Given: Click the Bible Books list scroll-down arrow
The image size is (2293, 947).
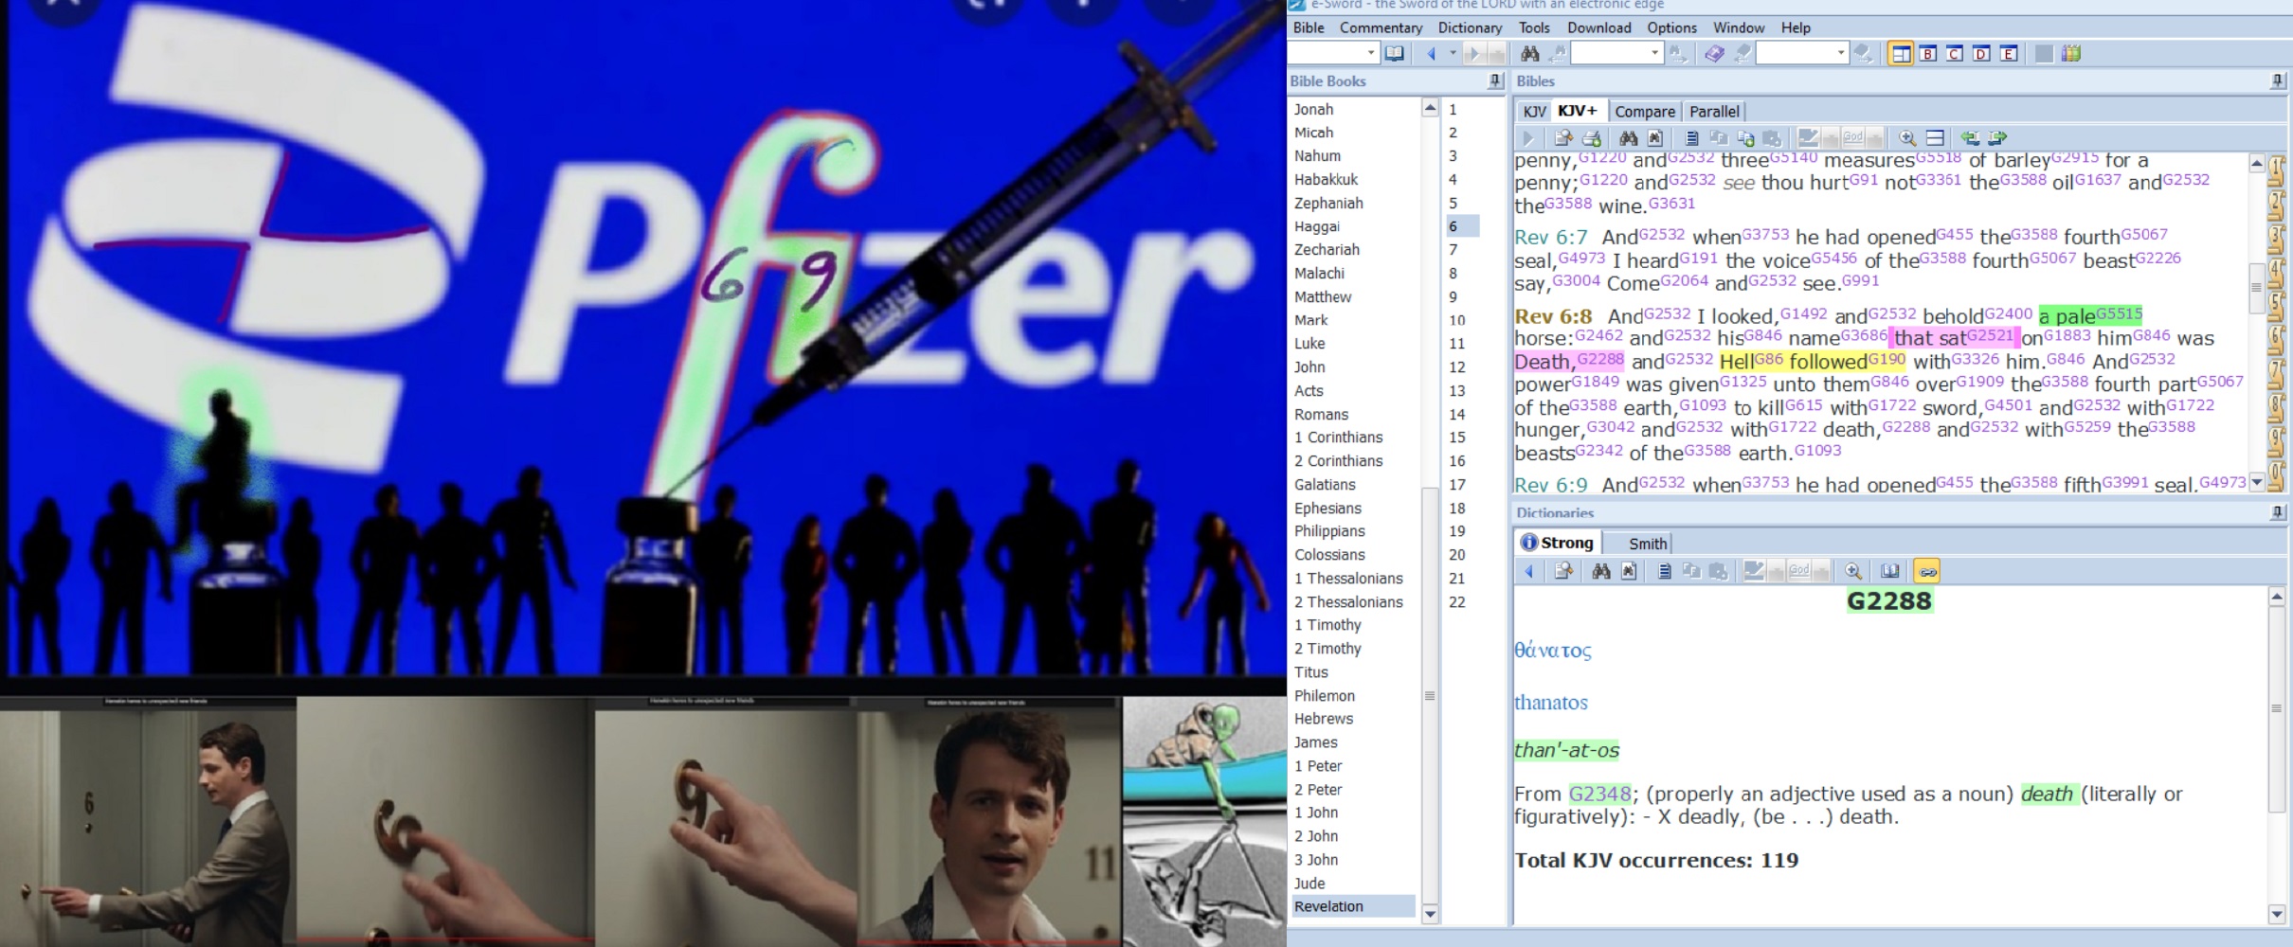Looking at the screenshot, I should click(1430, 914).
